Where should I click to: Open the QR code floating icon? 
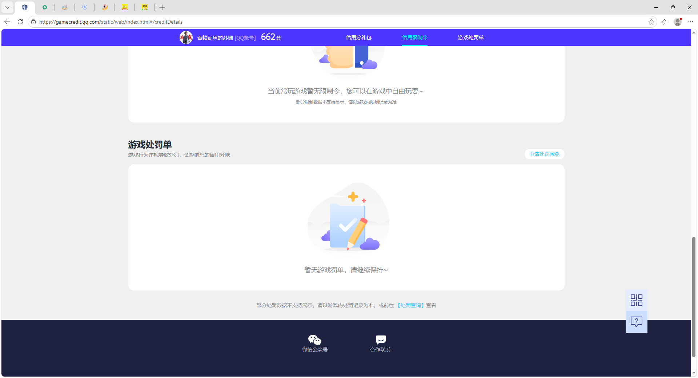click(636, 300)
